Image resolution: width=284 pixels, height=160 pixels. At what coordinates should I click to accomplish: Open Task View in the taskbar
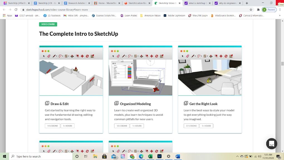(x=86, y=156)
